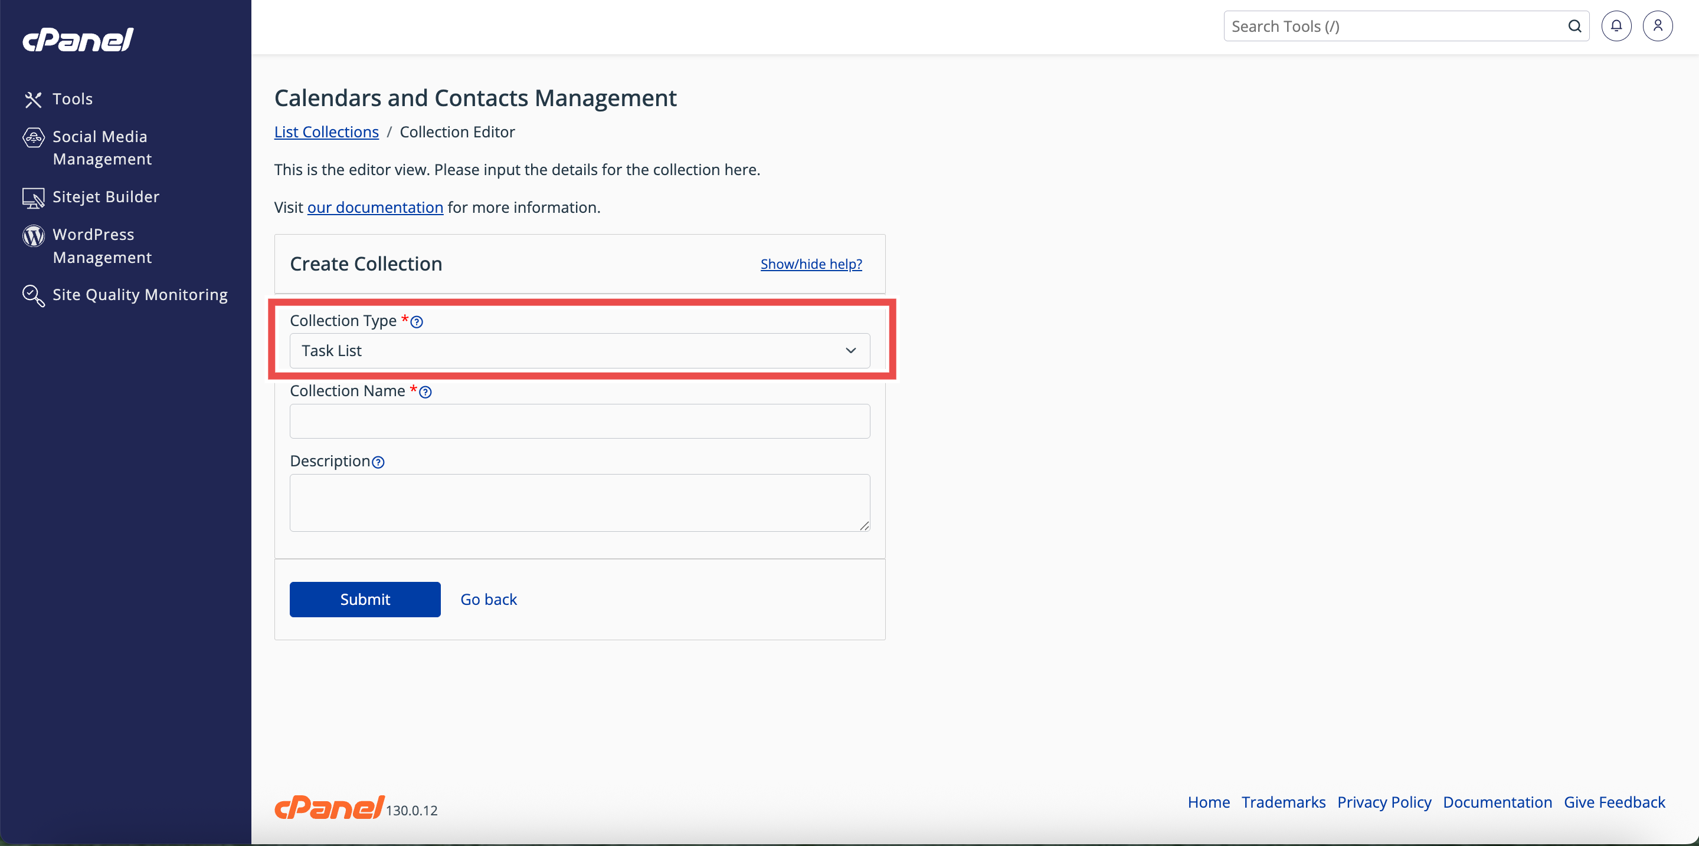Viewport: 1699px width, 846px height.
Task: Focus the Search Tools input box
Action: click(x=1392, y=27)
